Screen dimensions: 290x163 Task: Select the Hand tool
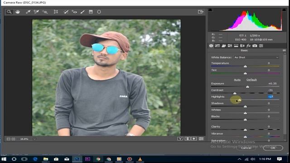18,12
